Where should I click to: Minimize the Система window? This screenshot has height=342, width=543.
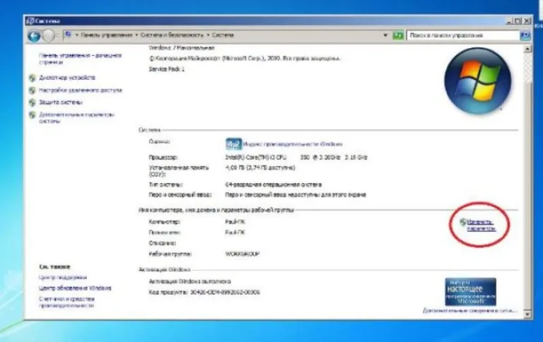[x=509, y=21]
